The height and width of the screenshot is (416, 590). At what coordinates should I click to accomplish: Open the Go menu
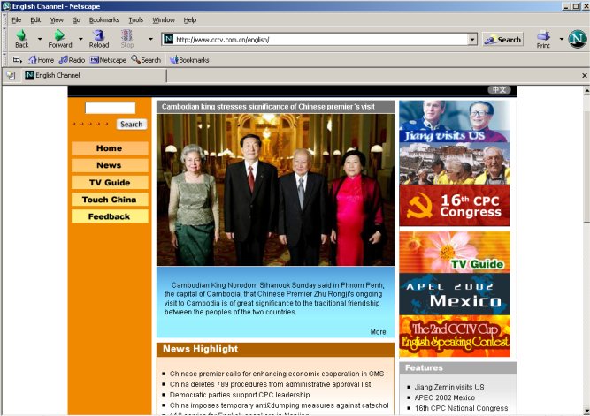[x=76, y=20]
